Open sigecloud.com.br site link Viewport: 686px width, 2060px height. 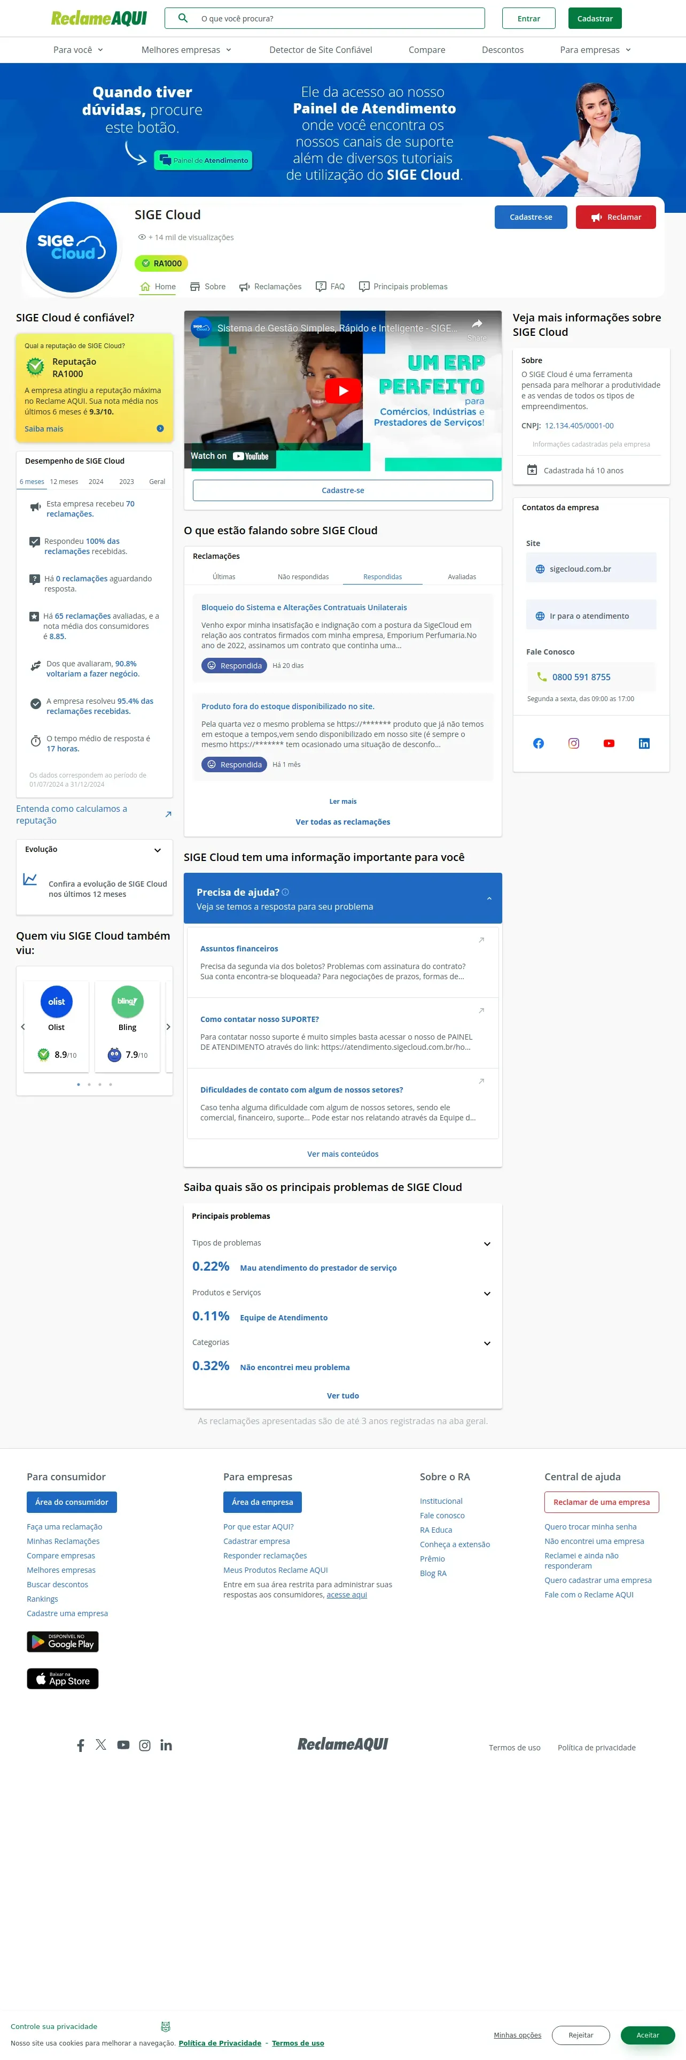591,568
